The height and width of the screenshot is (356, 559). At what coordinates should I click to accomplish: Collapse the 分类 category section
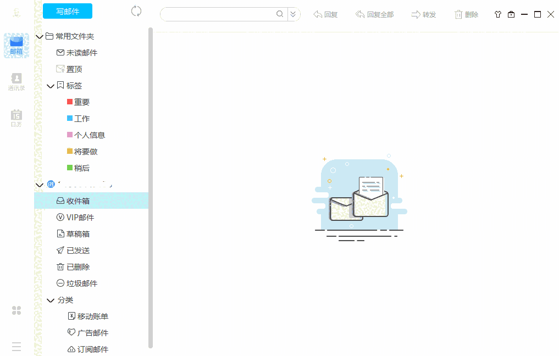tap(51, 301)
